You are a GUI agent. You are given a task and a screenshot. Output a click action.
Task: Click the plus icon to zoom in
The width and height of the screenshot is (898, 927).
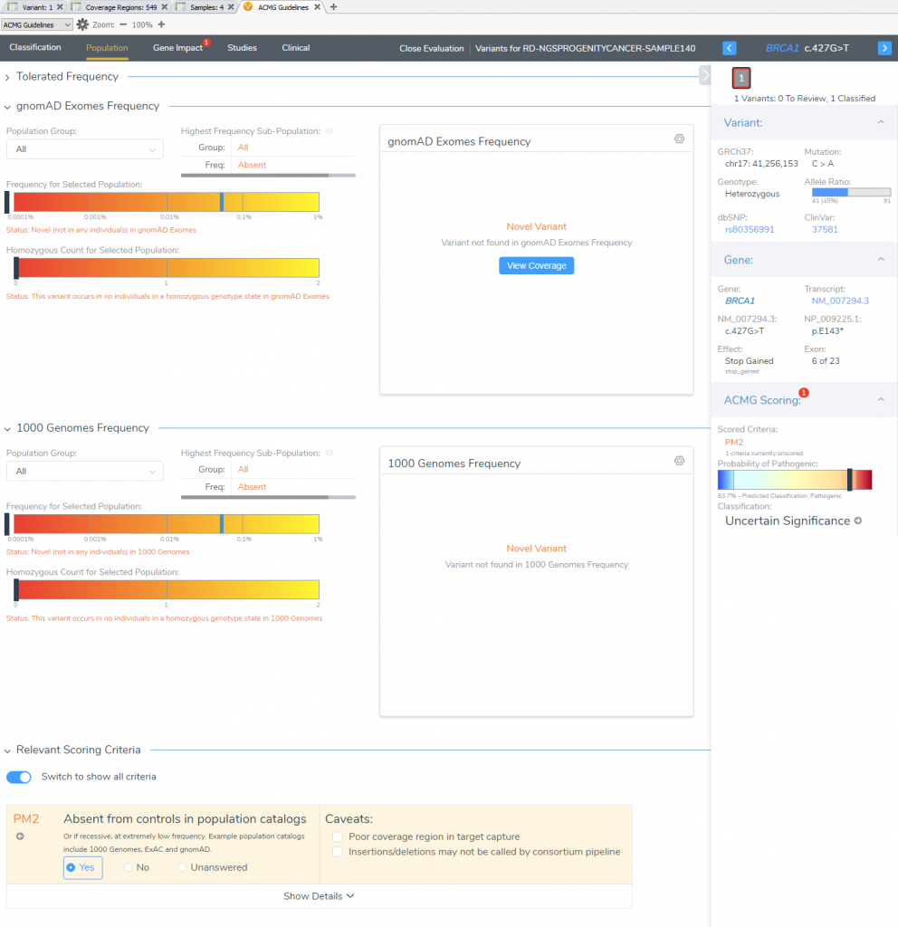161,24
